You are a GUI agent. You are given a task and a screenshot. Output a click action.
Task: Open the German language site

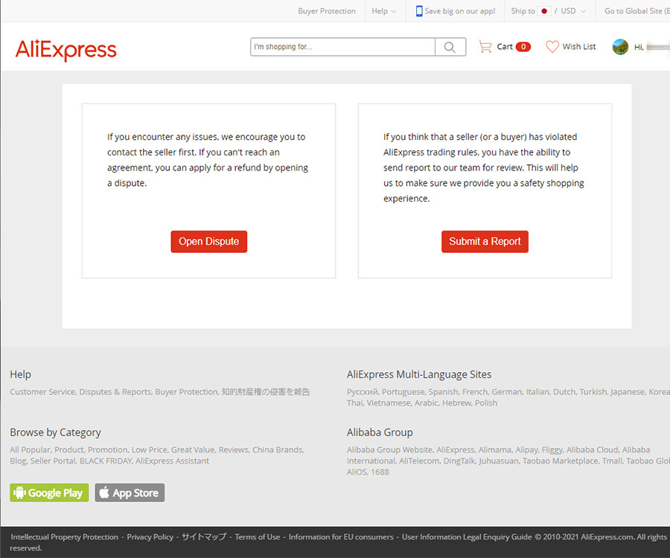tap(507, 392)
